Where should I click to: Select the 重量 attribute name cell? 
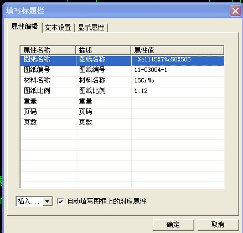click(48, 102)
